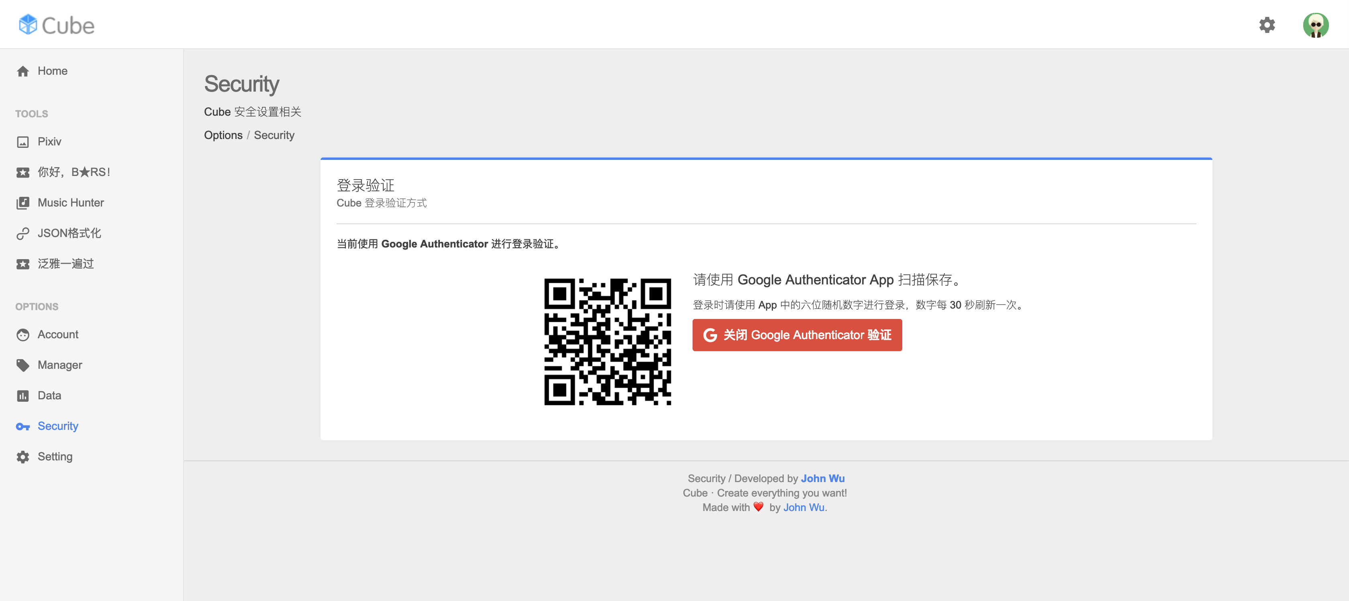Click Security breadcrumb text
This screenshot has width=1349, height=601.
(x=274, y=135)
